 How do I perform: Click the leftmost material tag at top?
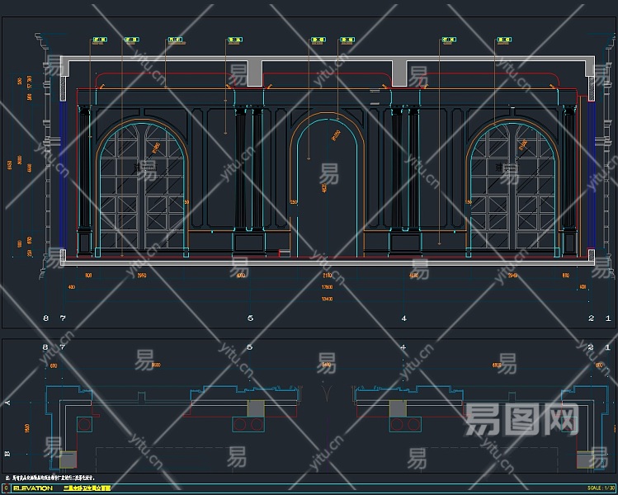(101, 39)
